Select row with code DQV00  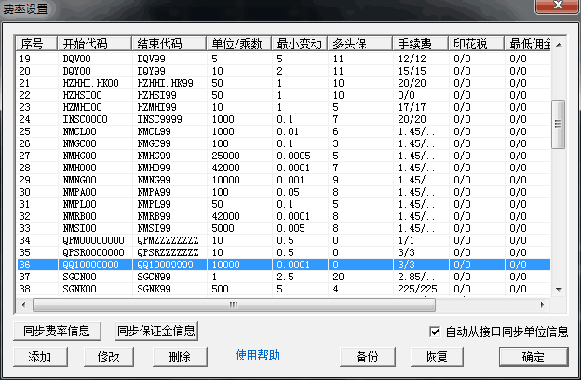(284, 59)
